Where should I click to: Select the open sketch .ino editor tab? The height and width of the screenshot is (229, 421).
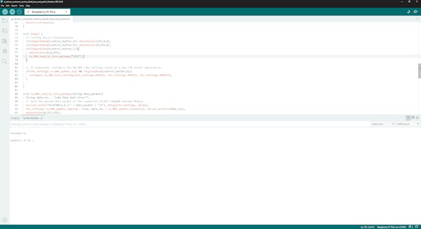tap(40, 19)
